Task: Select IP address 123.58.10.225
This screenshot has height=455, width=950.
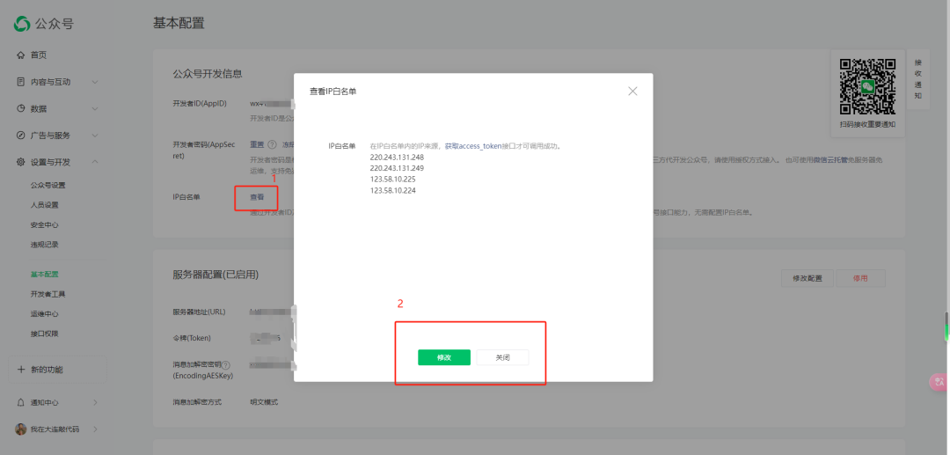Action: pyautogui.click(x=392, y=180)
